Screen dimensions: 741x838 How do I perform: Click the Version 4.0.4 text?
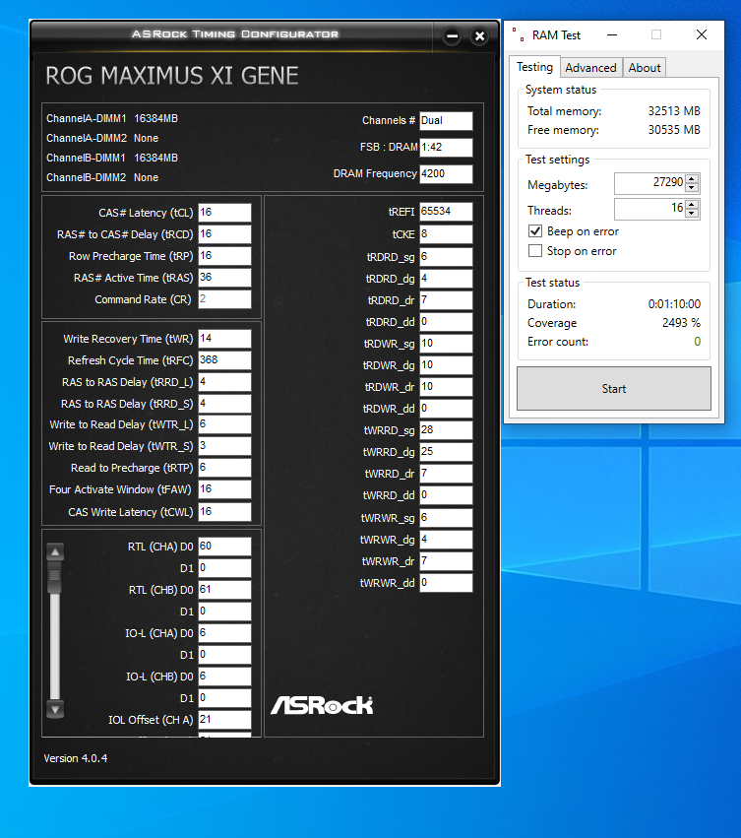point(76,758)
